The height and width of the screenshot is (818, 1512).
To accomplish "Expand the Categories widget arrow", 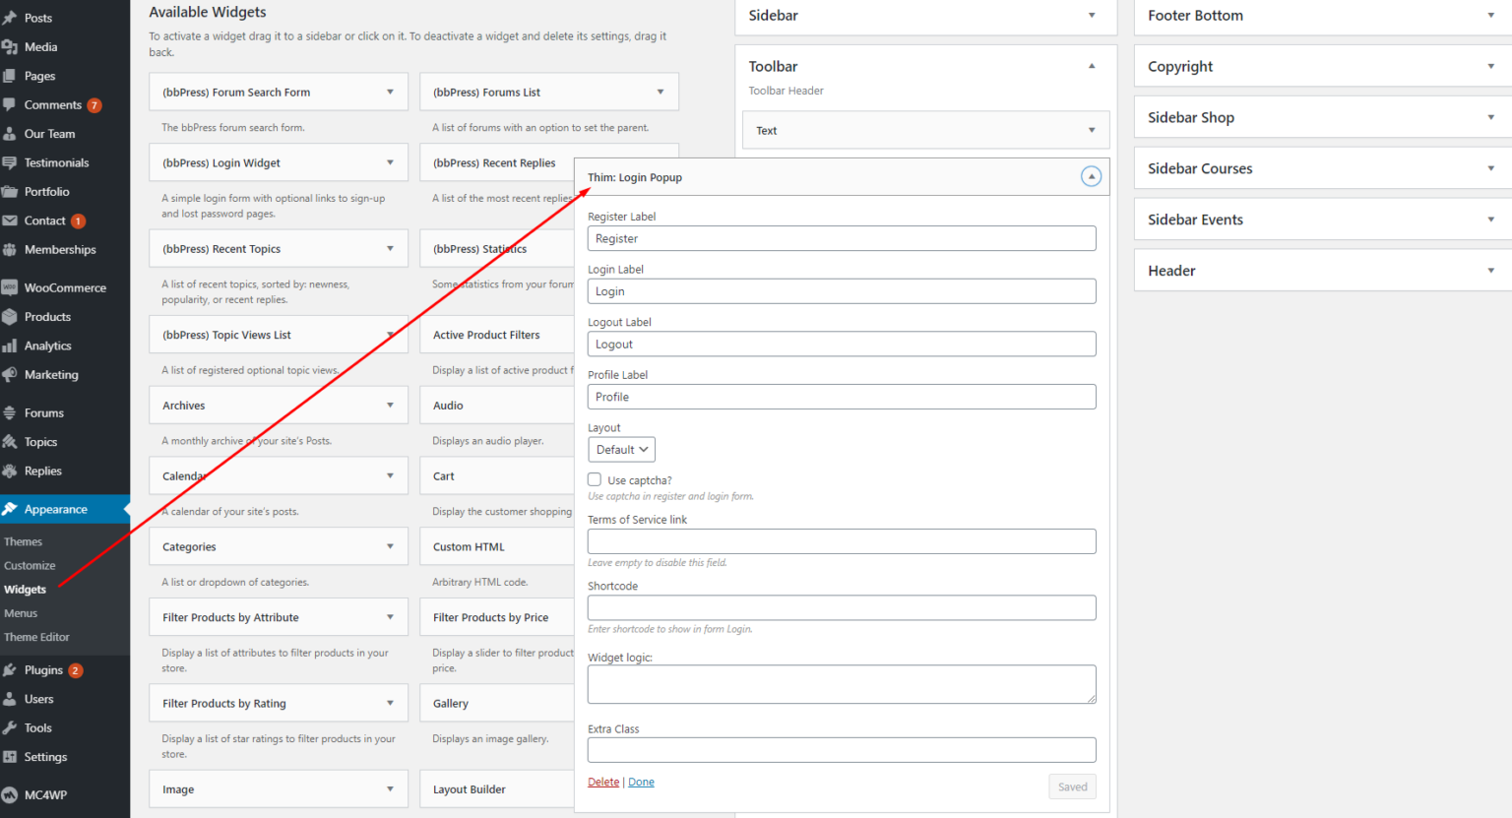I will tap(390, 546).
